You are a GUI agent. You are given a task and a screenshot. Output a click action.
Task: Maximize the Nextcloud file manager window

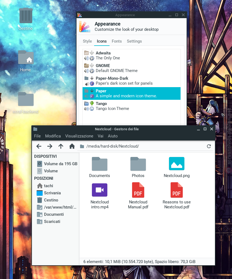[205, 129]
